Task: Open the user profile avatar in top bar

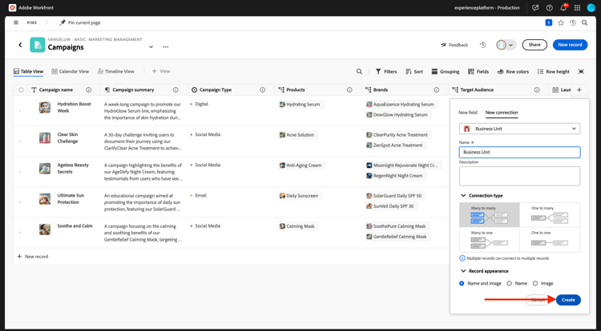Action: tap(591, 8)
